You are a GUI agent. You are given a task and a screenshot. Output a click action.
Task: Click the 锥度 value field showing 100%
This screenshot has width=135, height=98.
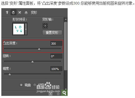click(x=56, y=69)
